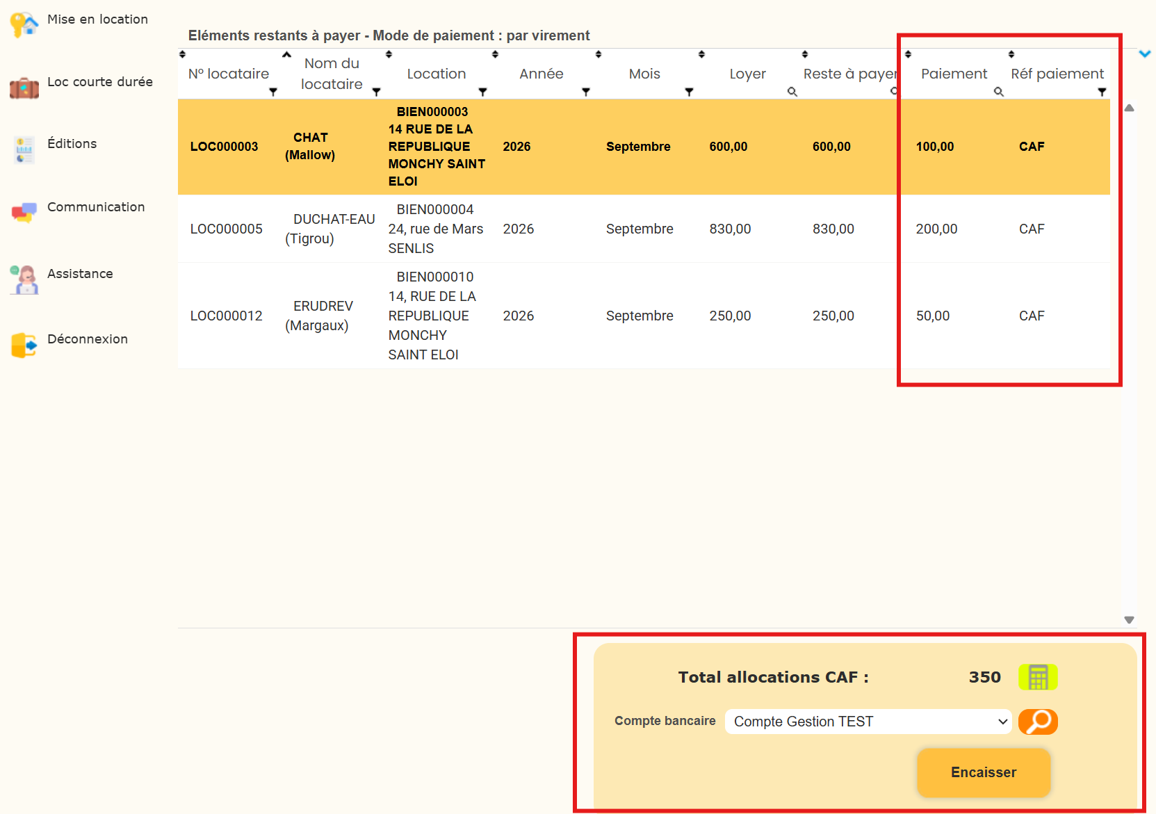Viewport: 1156px width, 814px height.
Task: Sort by Paiement using its sort arrows
Action: coord(908,54)
